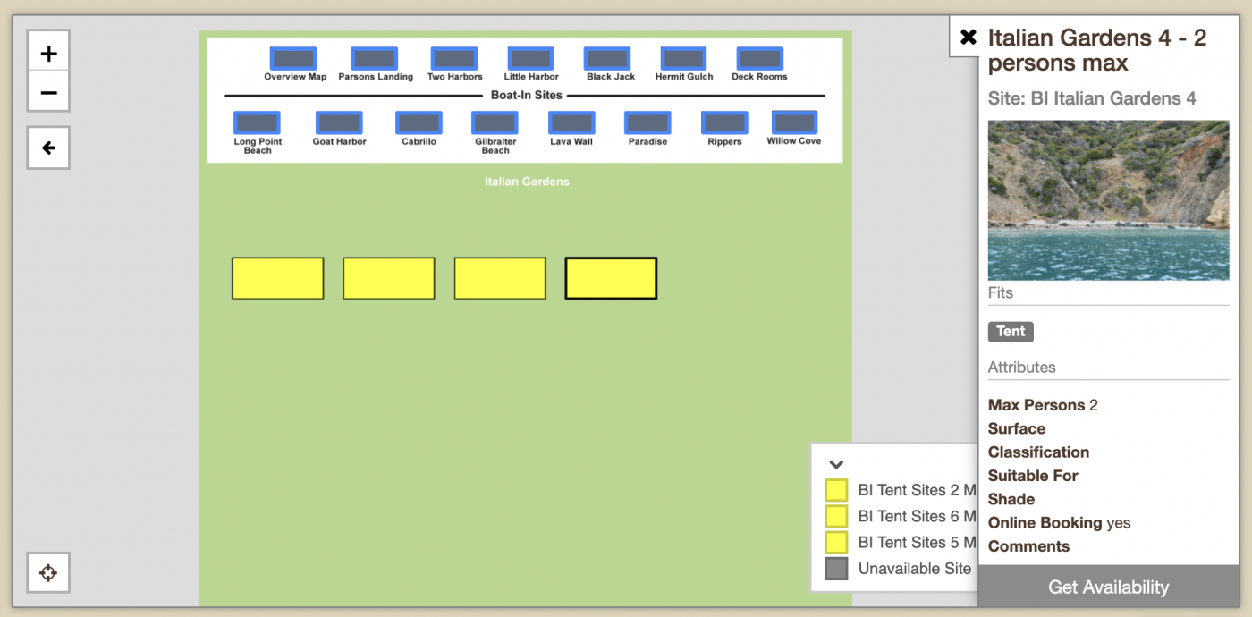The image size is (1252, 617).
Task: Open the Deck Rooms map icon
Action: click(x=760, y=59)
